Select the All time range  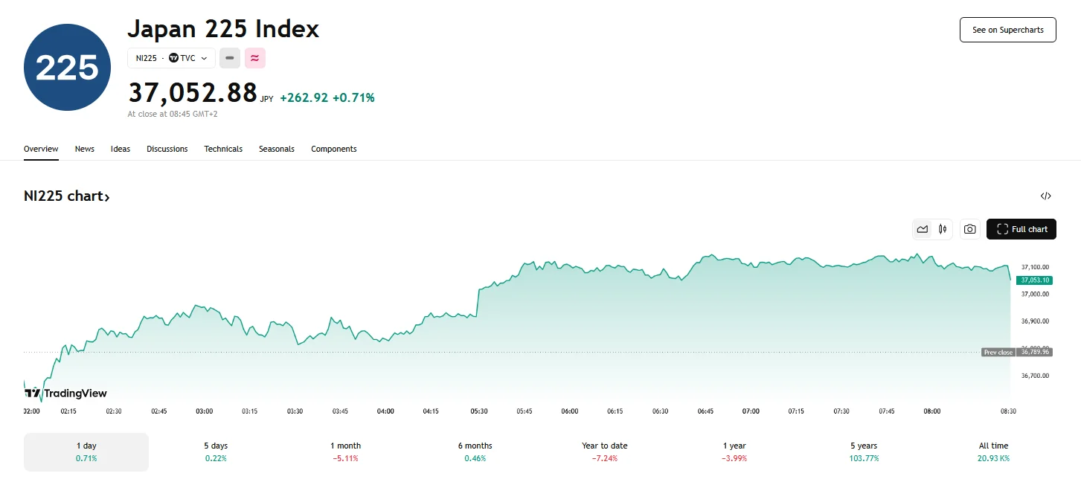coord(993,452)
